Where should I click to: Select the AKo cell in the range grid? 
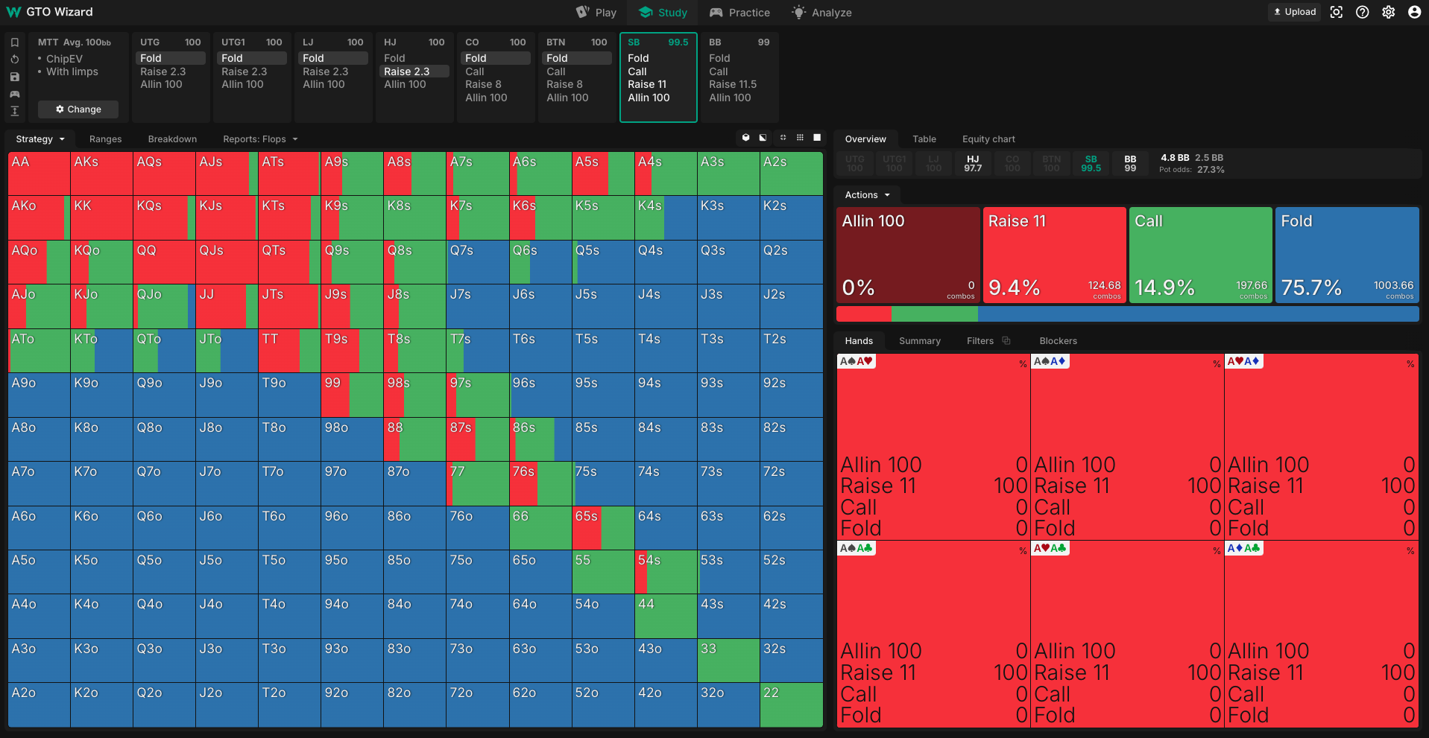pos(39,217)
